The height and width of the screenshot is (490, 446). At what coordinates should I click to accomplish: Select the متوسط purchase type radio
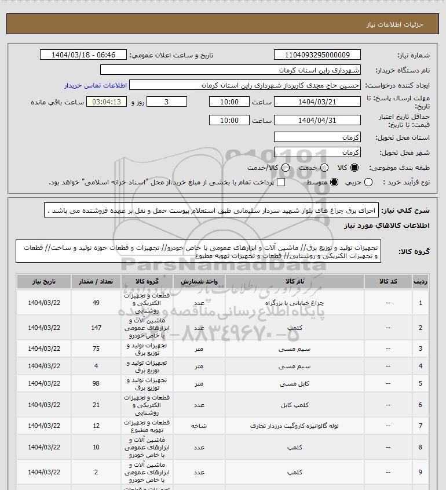point(334,182)
